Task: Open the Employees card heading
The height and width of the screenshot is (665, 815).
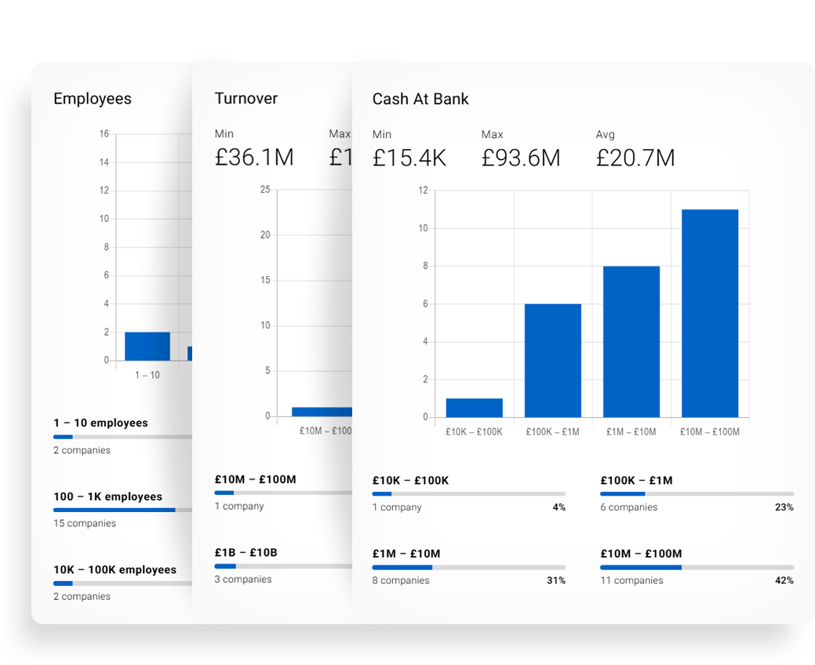Action: (93, 99)
